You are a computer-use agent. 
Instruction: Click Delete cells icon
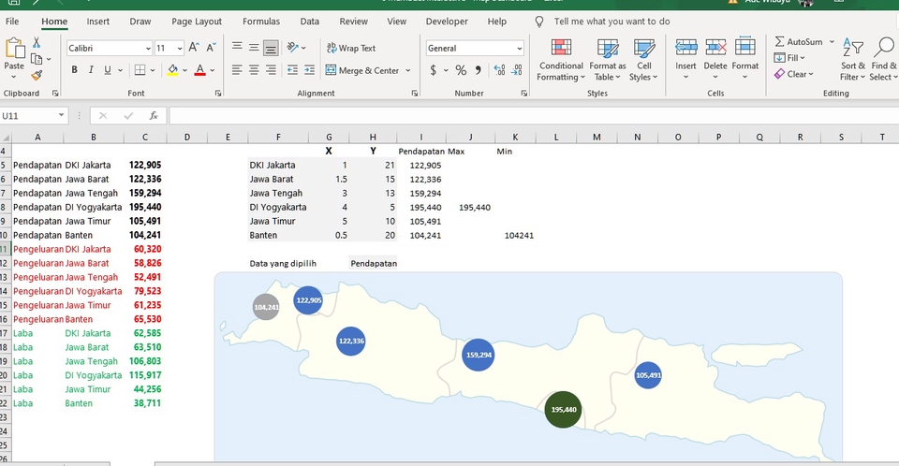tap(715, 47)
